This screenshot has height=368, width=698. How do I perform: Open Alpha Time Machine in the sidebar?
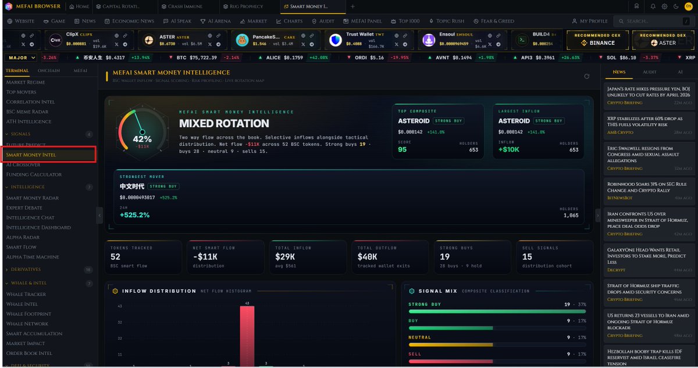33,257
